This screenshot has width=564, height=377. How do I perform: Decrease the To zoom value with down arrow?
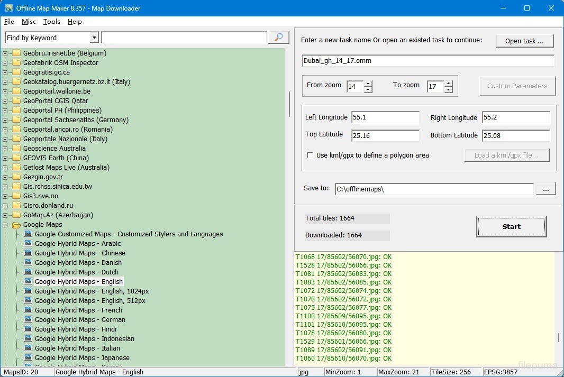(449, 90)
